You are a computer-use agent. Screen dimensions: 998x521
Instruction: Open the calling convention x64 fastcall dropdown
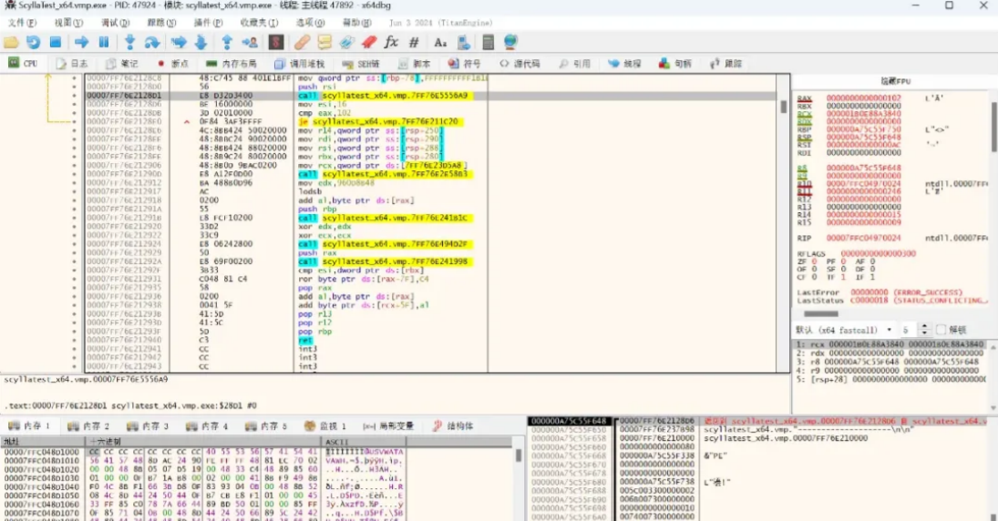coord(844,330)
